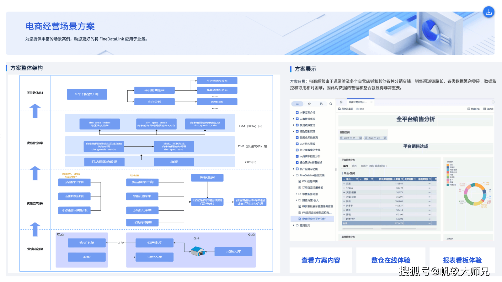Image resolution: width=502 pixels, height=282 pixels.
Task: Click 报表看板体验 button
Action: click(x=462, y=260)
